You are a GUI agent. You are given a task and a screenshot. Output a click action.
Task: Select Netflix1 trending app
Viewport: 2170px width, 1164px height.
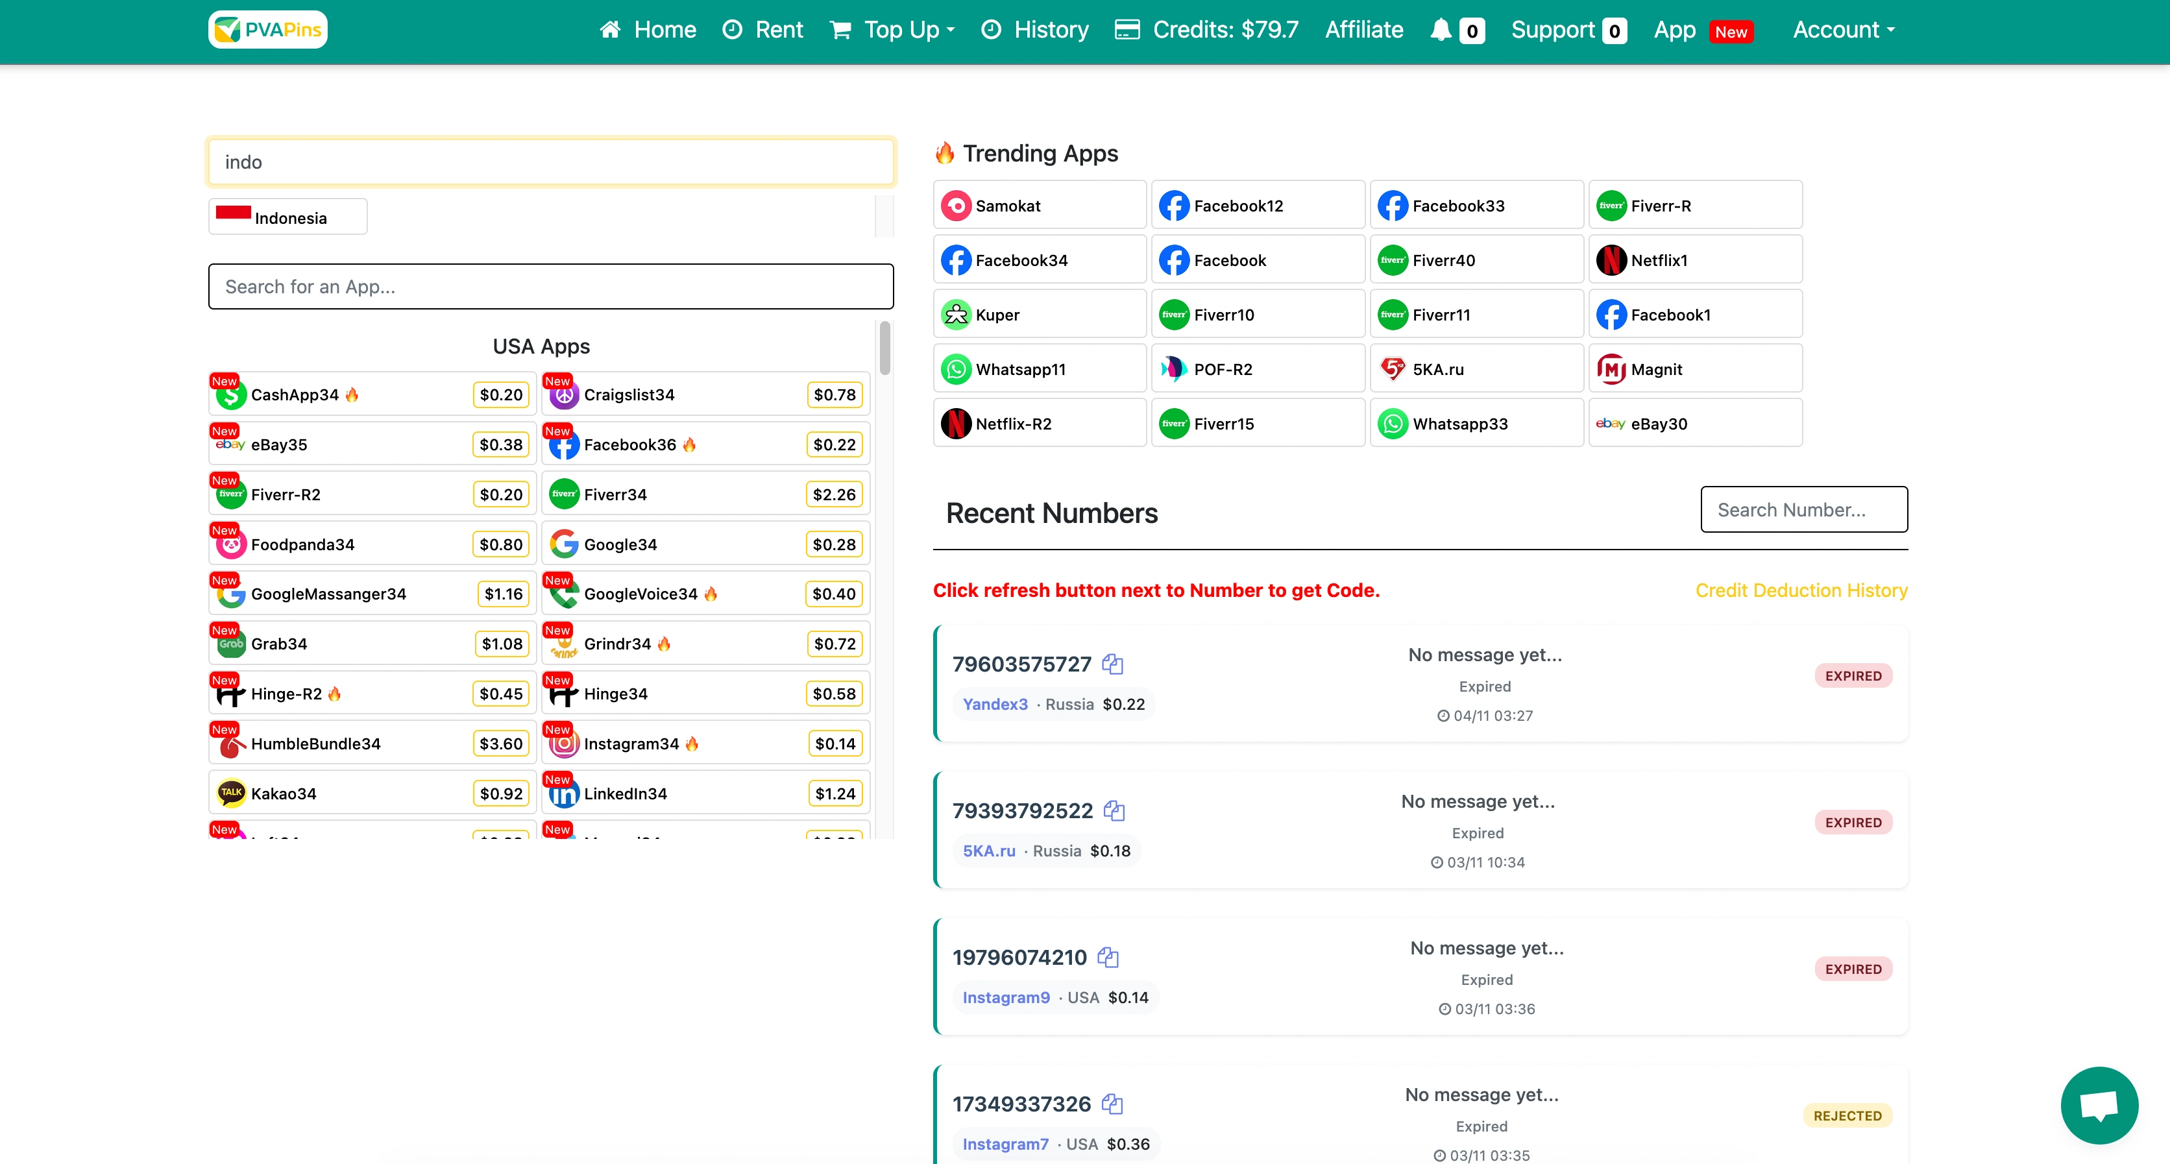tap(1695, 260)
